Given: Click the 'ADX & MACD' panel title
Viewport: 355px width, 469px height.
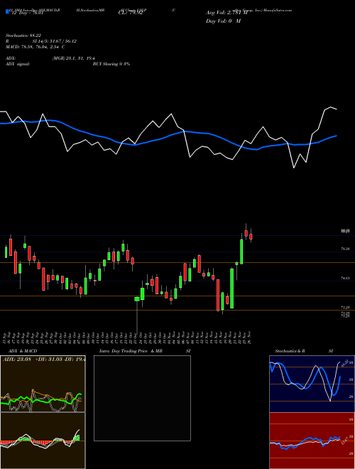Looking at the screenshot, I should pos(23,351).
